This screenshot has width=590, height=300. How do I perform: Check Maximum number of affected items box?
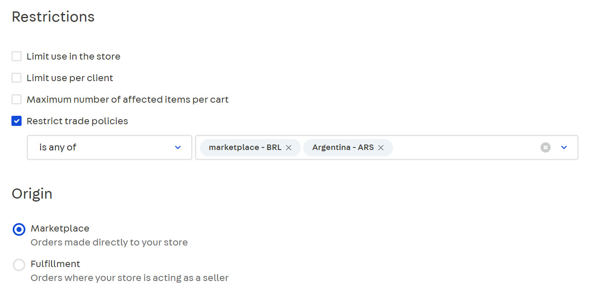16,100
